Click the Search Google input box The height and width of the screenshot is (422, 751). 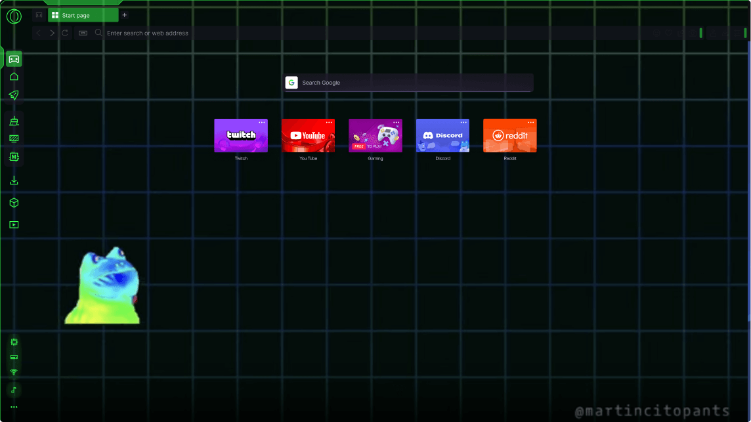pyautogui.click(x=408, y=83)
